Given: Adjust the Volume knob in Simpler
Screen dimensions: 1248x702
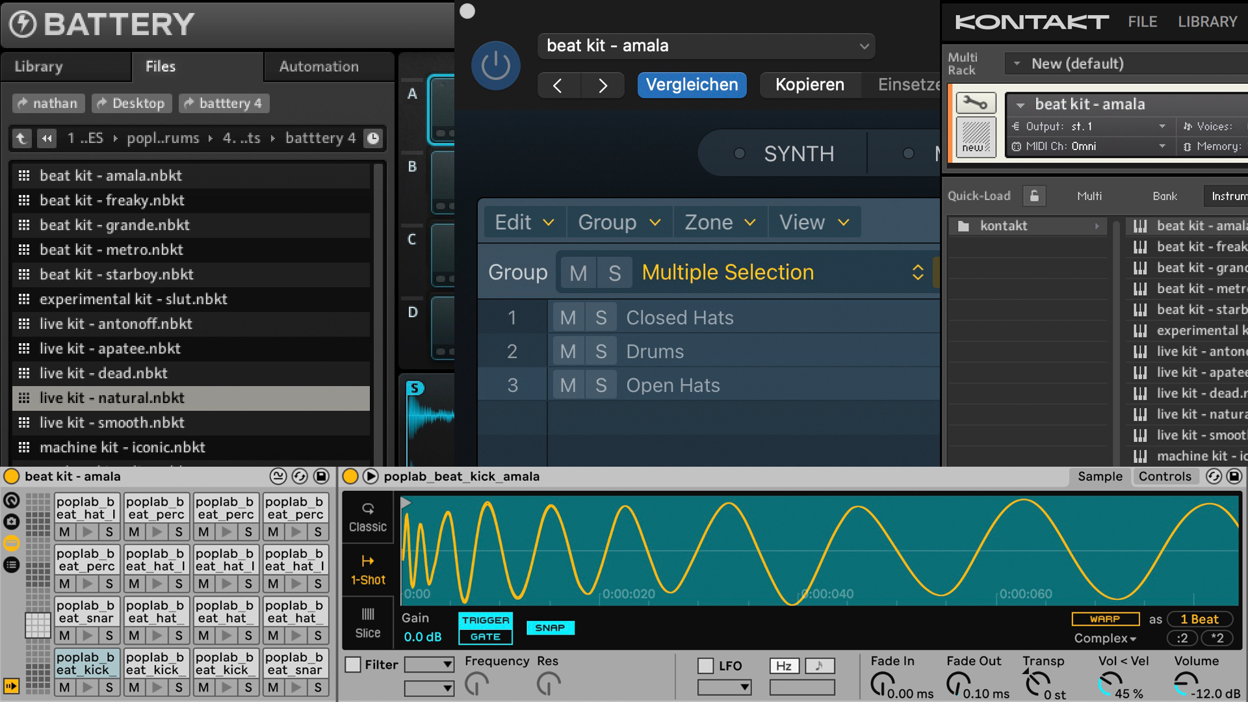Looking at the screenshot, I should tap(1187, 682).
